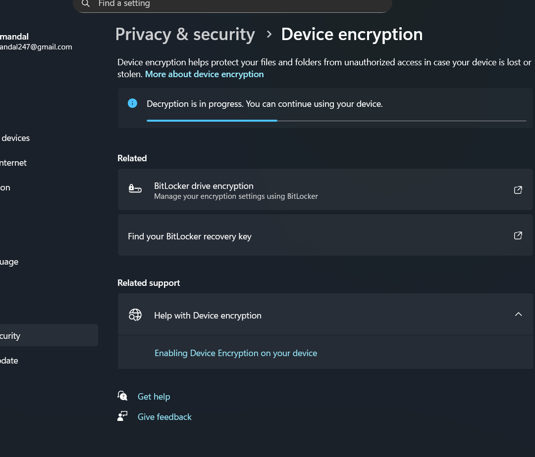Click the globe help icon
Image resolution: width=535 pixels, height=457 pixels.
[135, 315]
